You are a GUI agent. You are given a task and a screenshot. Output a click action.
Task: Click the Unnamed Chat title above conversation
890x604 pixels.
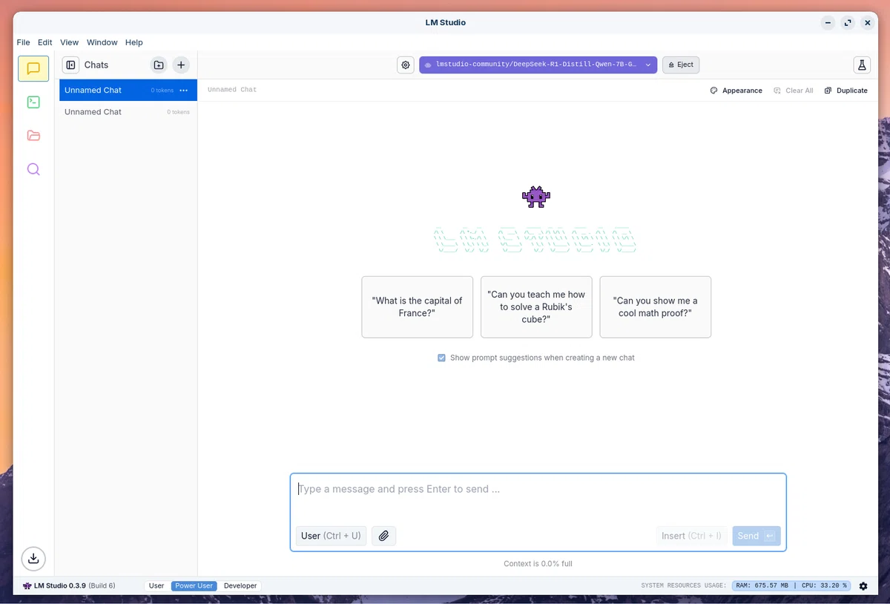(232, 90)
